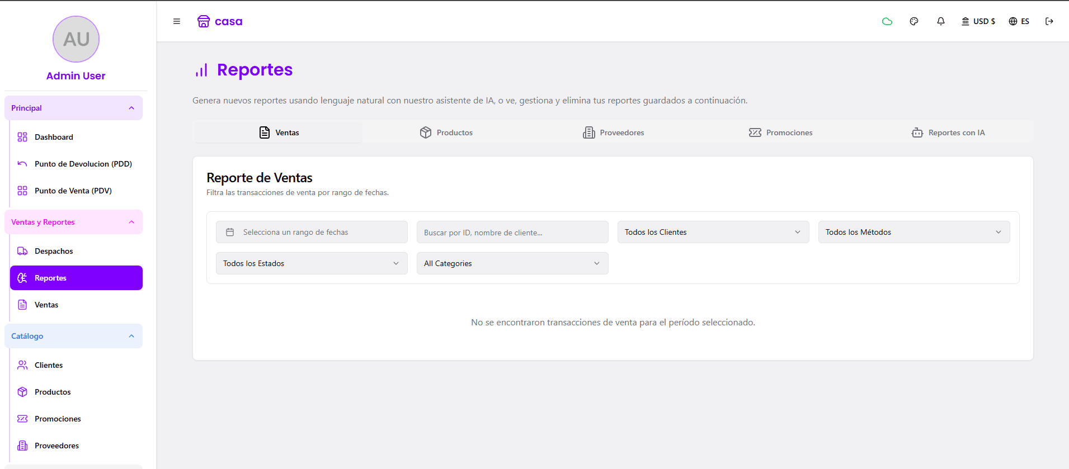Go to Despachos in the sidebar

[76, 251]
